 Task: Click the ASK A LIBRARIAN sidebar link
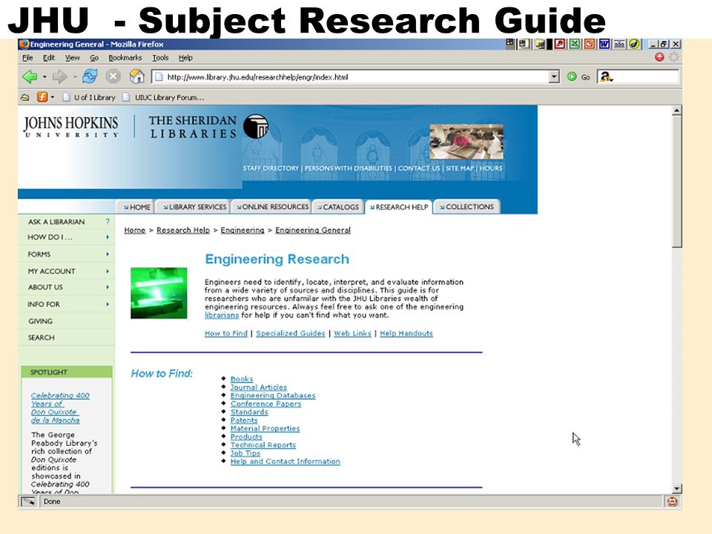56,222
